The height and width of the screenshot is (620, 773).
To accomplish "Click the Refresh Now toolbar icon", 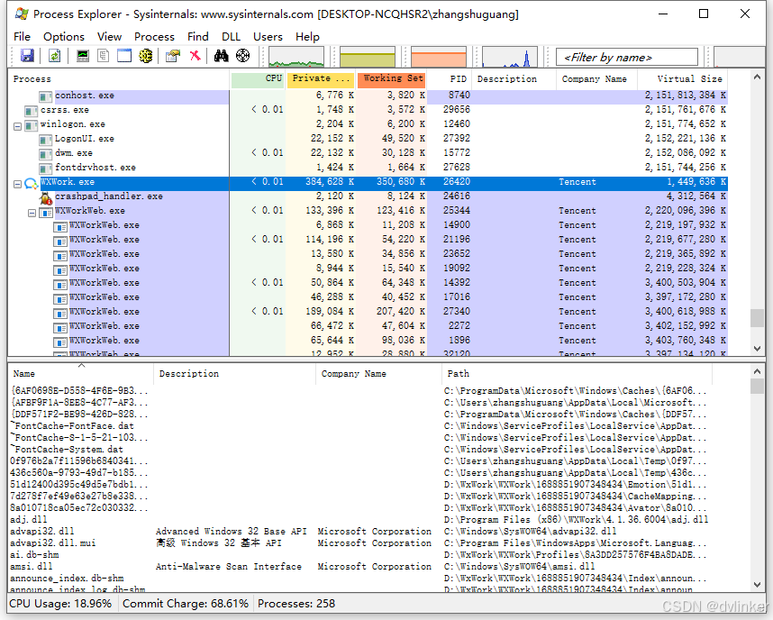I will 55,56.
